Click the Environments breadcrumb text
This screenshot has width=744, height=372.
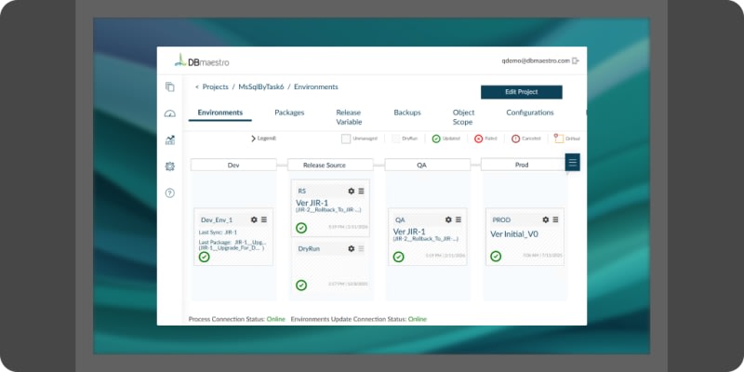pyautogui.click(x=316, y=86)
